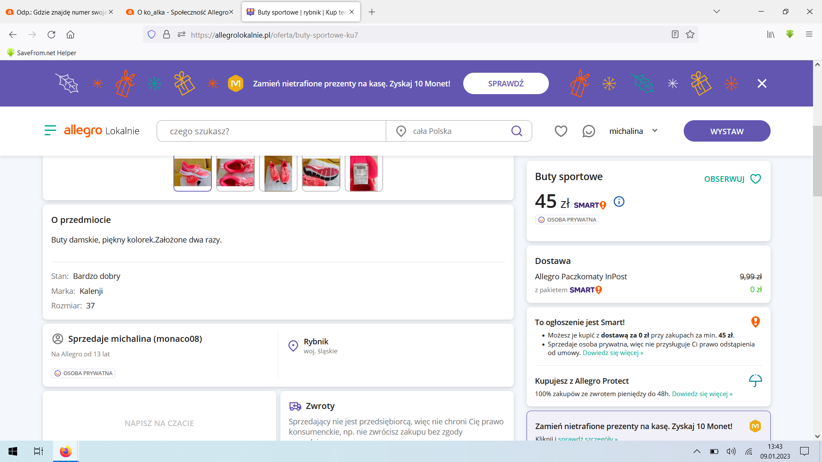Select the first shoe thumbnail
822x462 pixels.
(193, 173)
